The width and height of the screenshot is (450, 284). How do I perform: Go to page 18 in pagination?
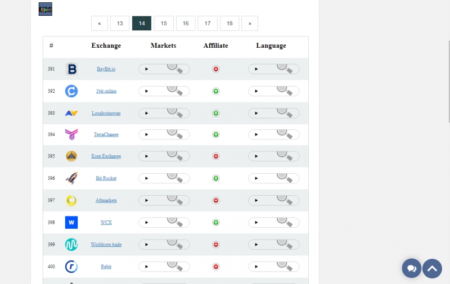pyautogui.click(x=229, y=23)
